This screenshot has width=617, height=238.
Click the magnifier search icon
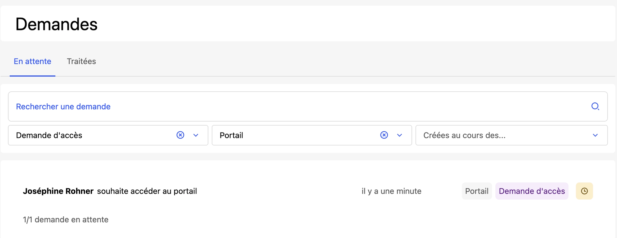(x=595, y=106)
